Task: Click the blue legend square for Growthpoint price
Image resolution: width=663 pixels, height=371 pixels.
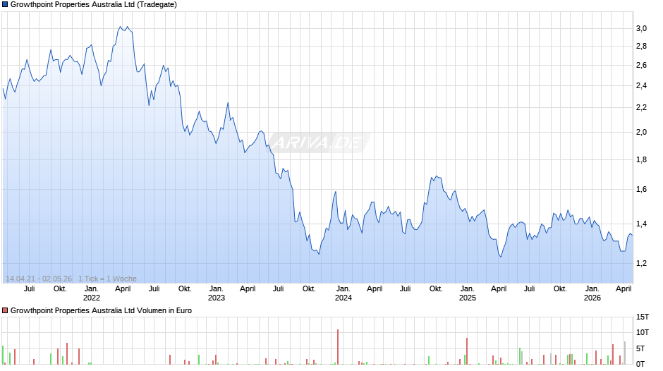Action: click(5, 5)
